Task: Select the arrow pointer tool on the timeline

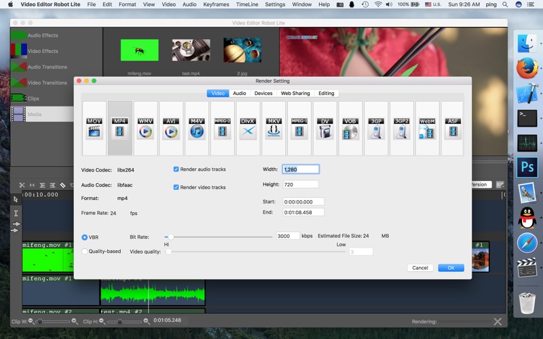Action: click(x=16, y=199)
